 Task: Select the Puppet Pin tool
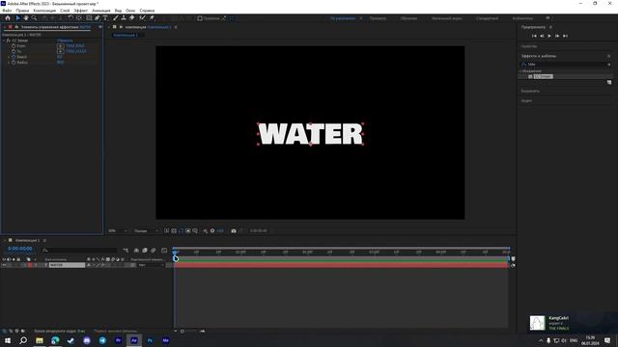pyautogui.click(x=152, y=18)
